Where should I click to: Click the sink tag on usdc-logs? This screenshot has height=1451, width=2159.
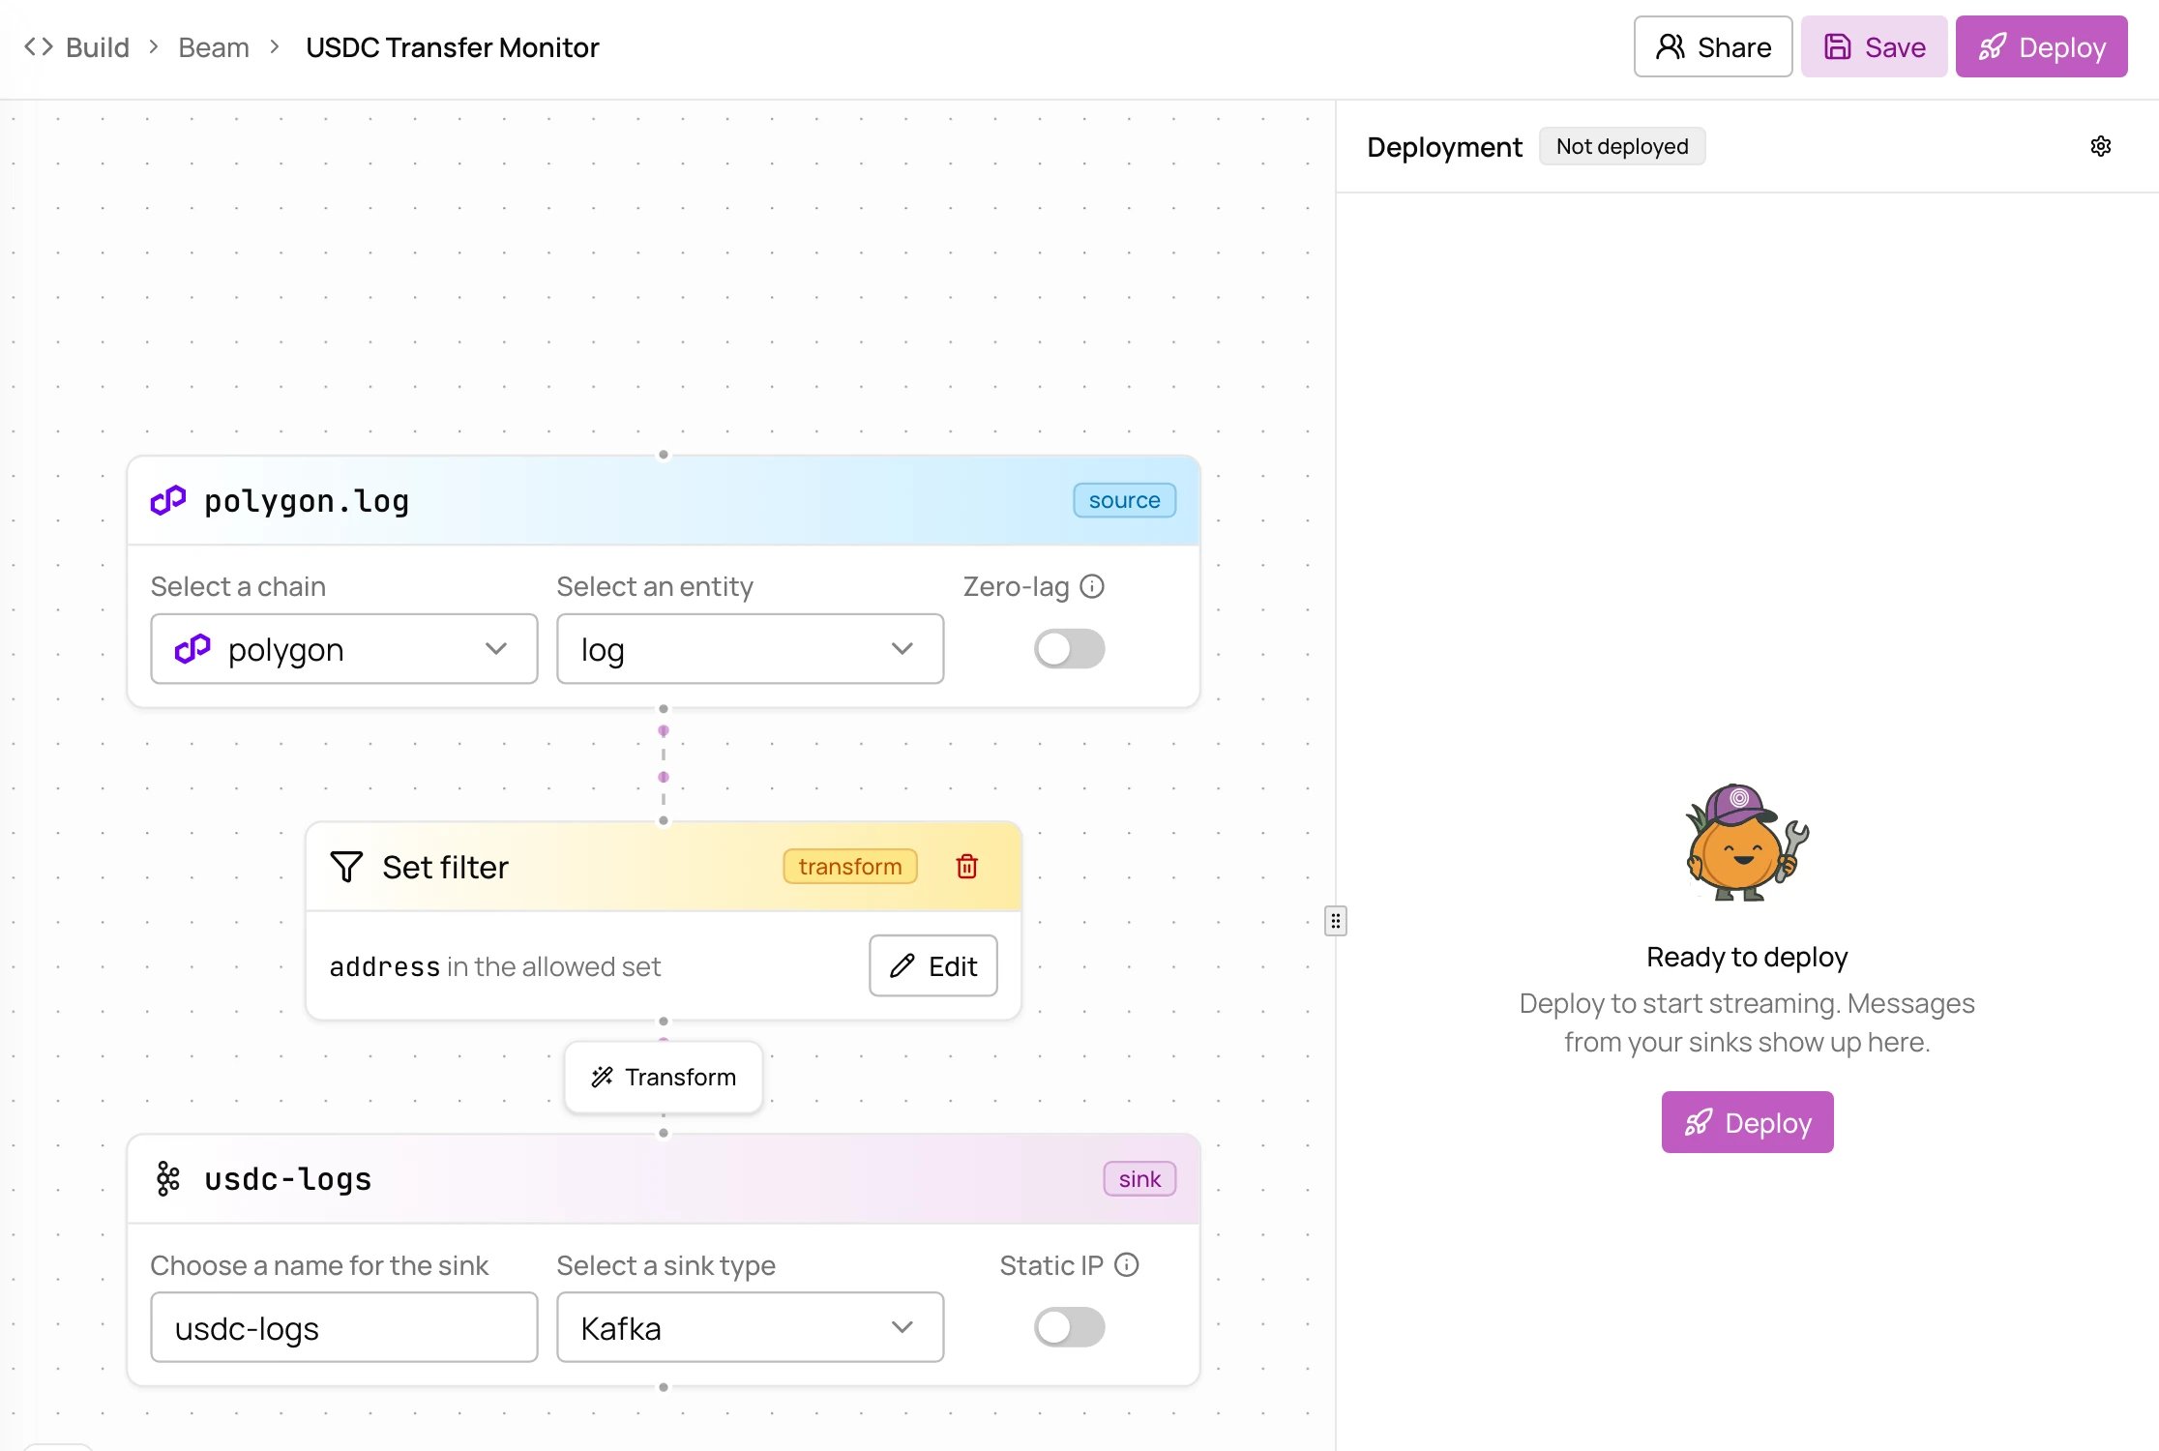point(1139,1178)
